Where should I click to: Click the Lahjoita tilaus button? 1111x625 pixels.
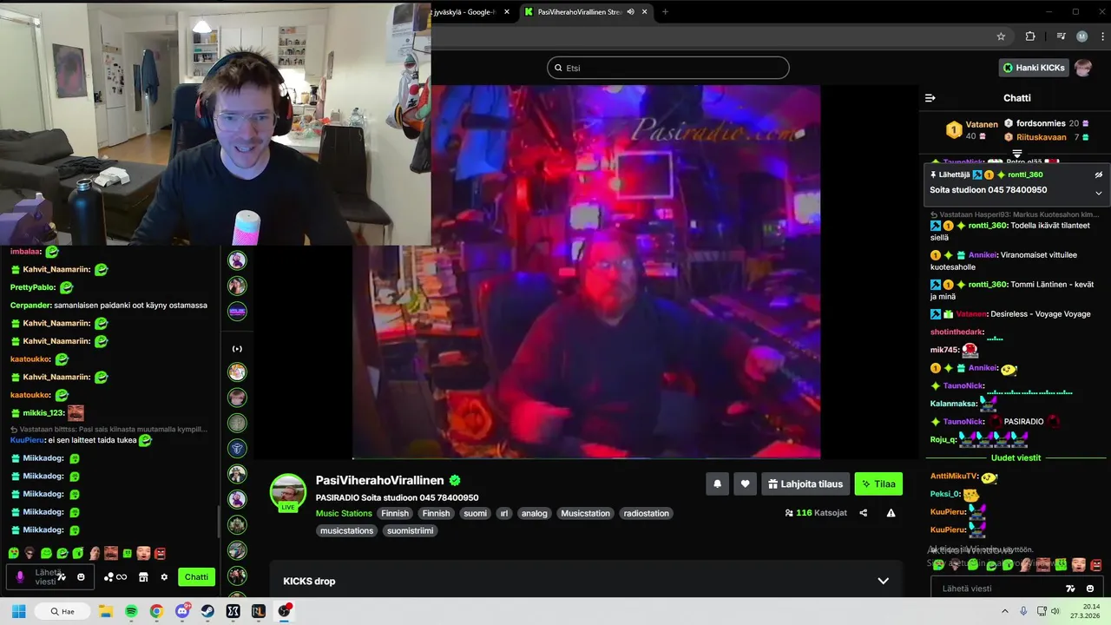pyautogui.click(x=805, y=484)
